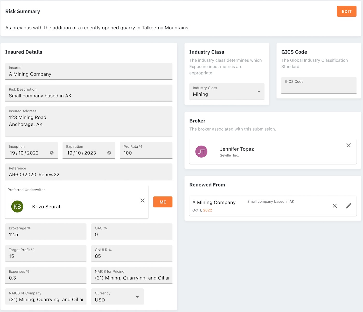Click the ME button
363x312 pixels.
click(x=163, y=202)
